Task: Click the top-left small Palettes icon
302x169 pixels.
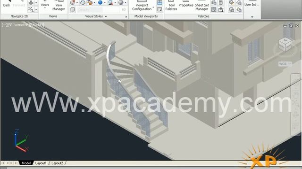Action: point(214,2)
